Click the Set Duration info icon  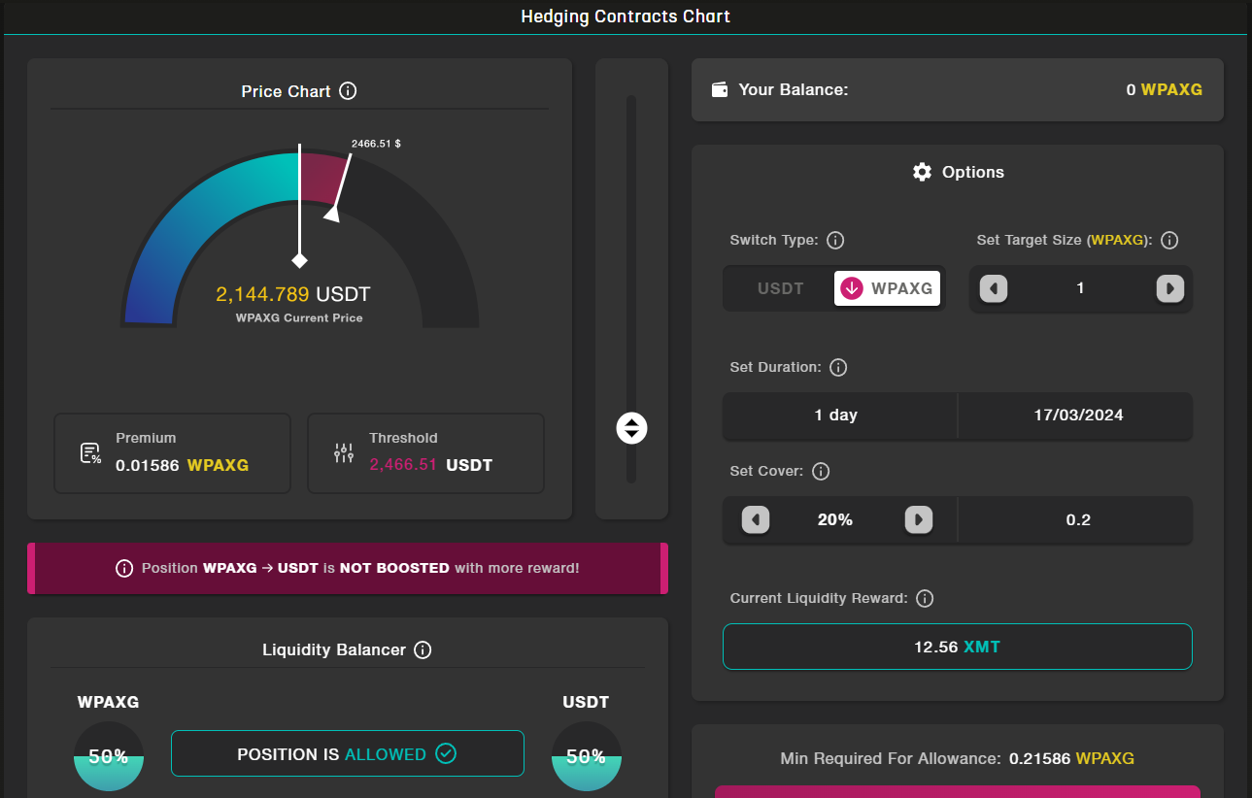click(x=838, y=367)
